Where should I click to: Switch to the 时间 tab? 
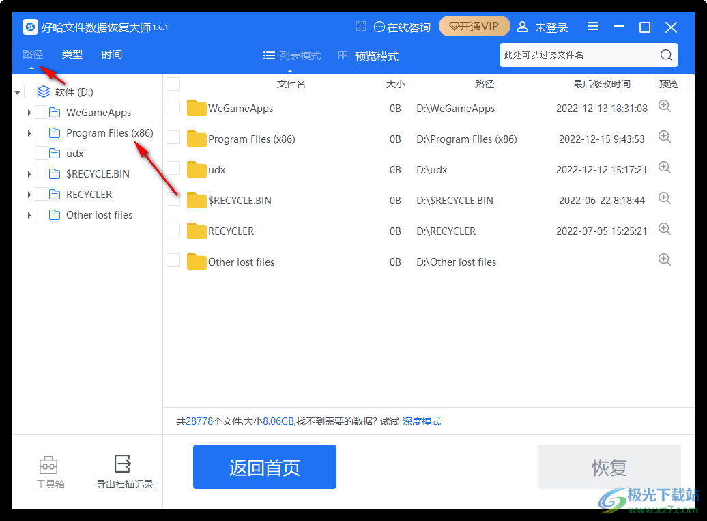point(112,55)
